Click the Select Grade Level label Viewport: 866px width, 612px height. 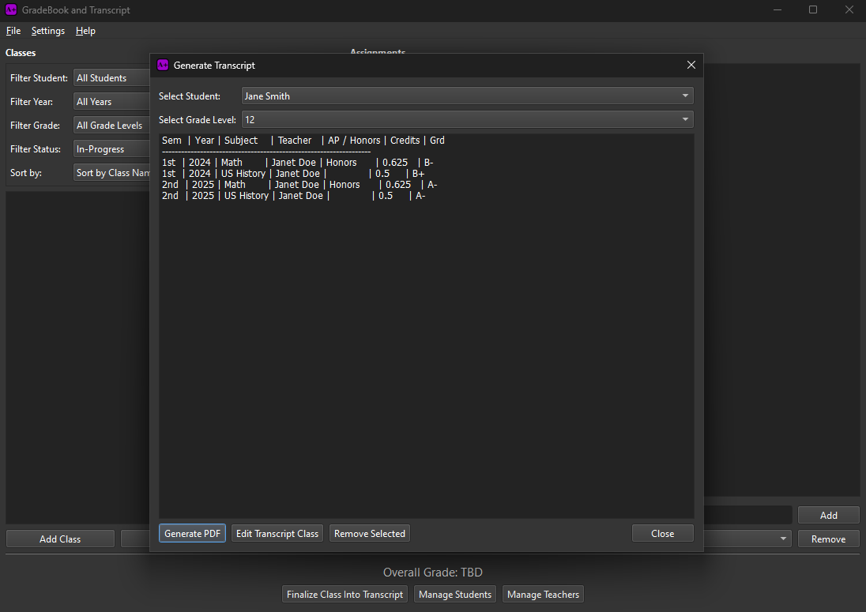(198, 120)
